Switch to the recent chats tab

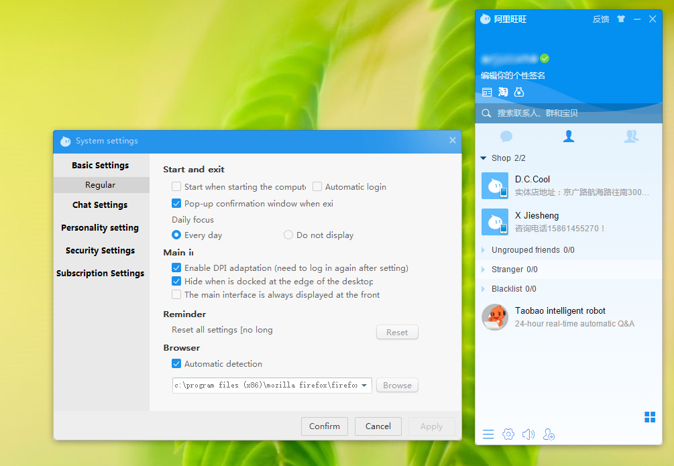point(506,136)
